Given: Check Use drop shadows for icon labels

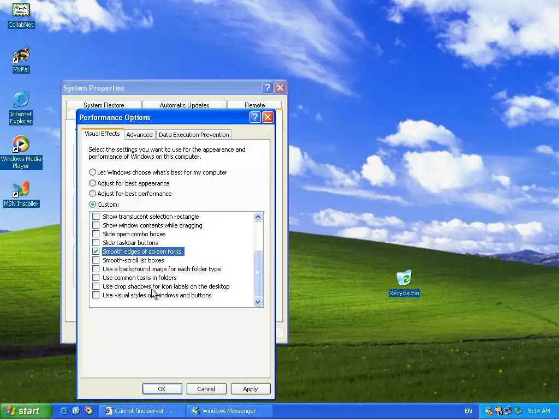Looking at the screenshot, I should point(96,286).
